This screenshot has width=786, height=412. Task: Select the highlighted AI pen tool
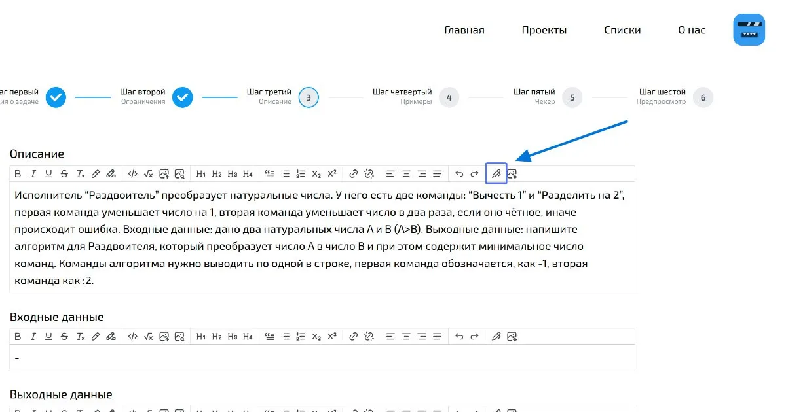496,173
